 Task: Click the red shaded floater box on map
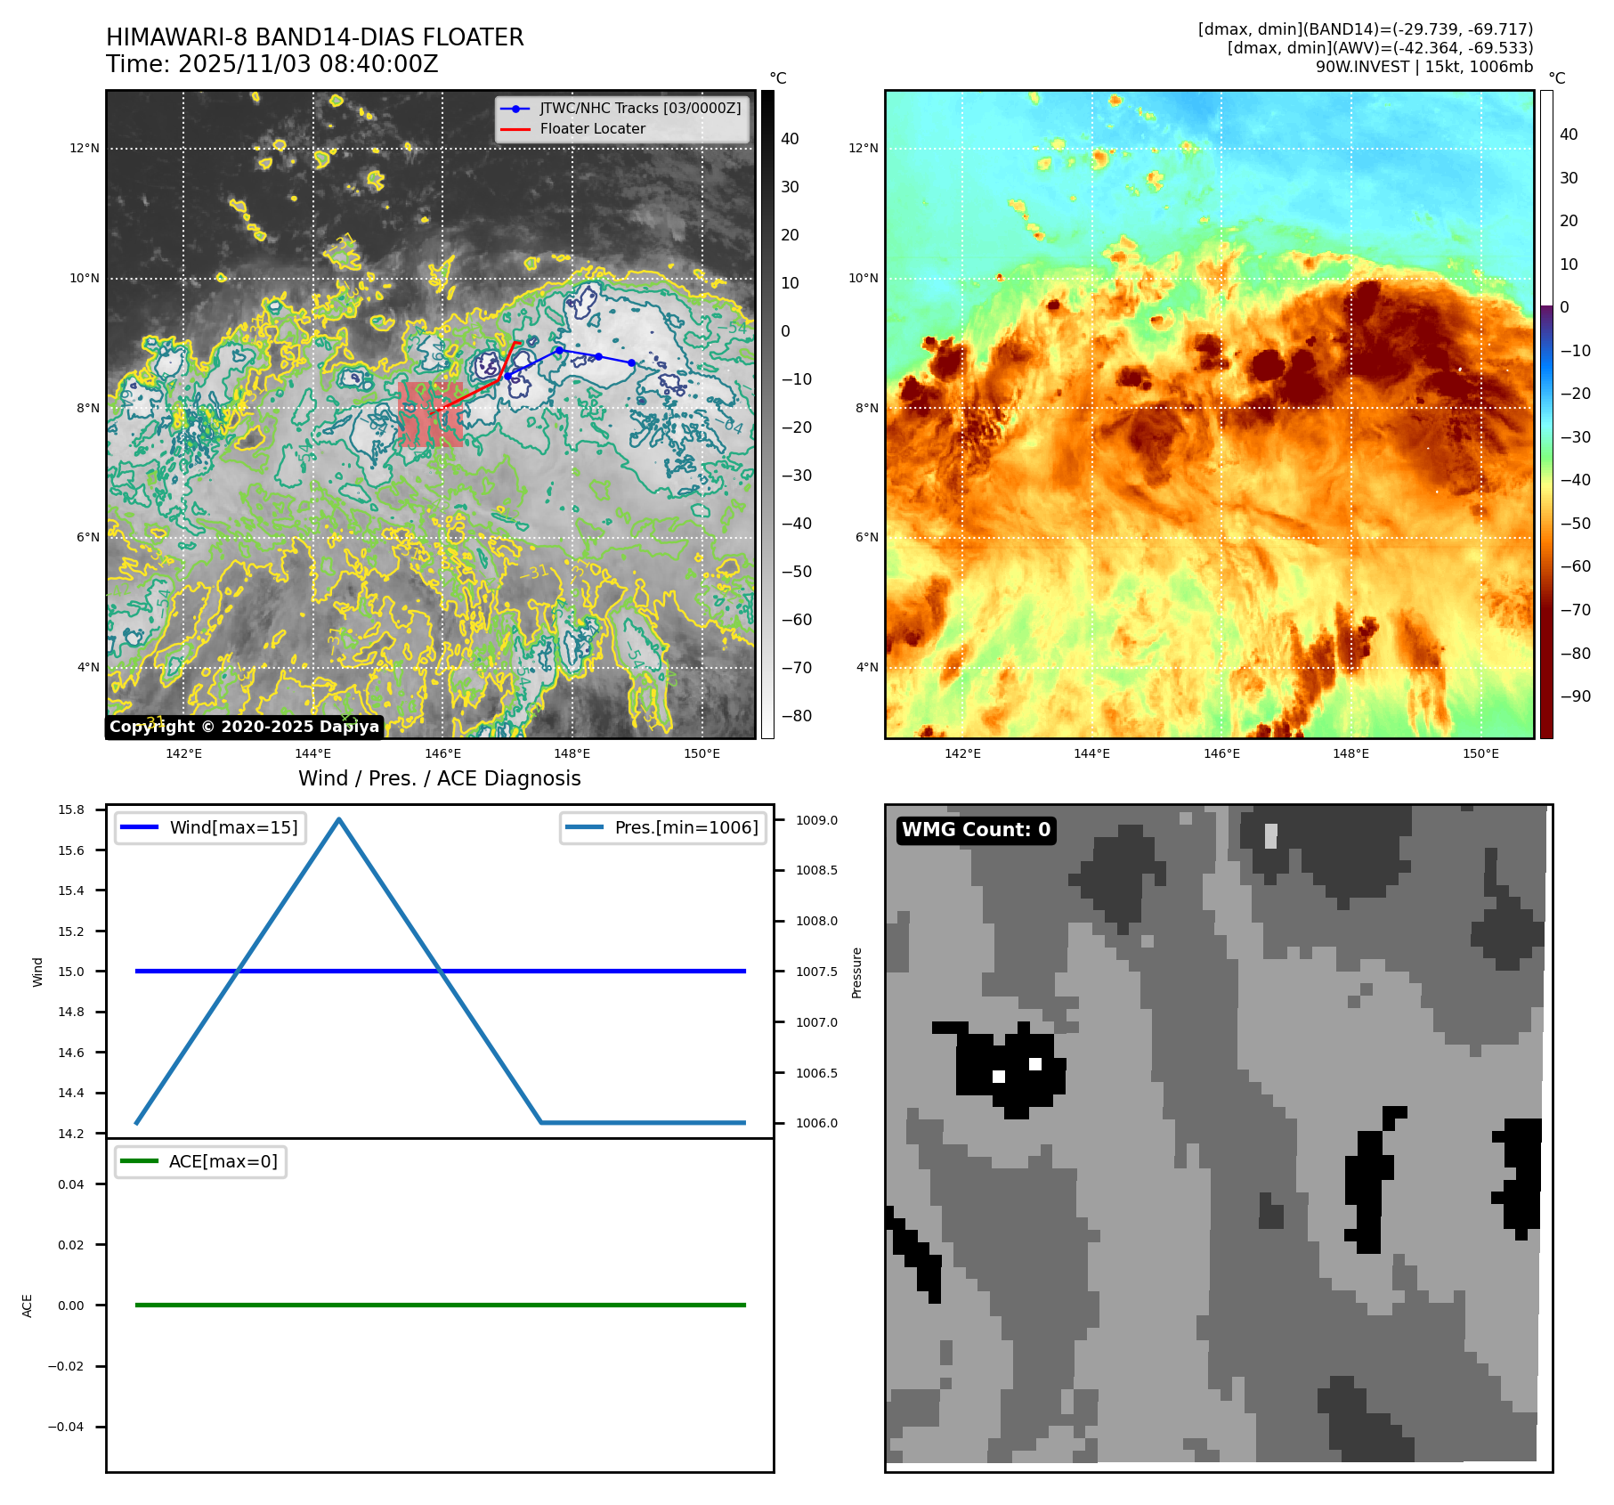click(430, 415)
